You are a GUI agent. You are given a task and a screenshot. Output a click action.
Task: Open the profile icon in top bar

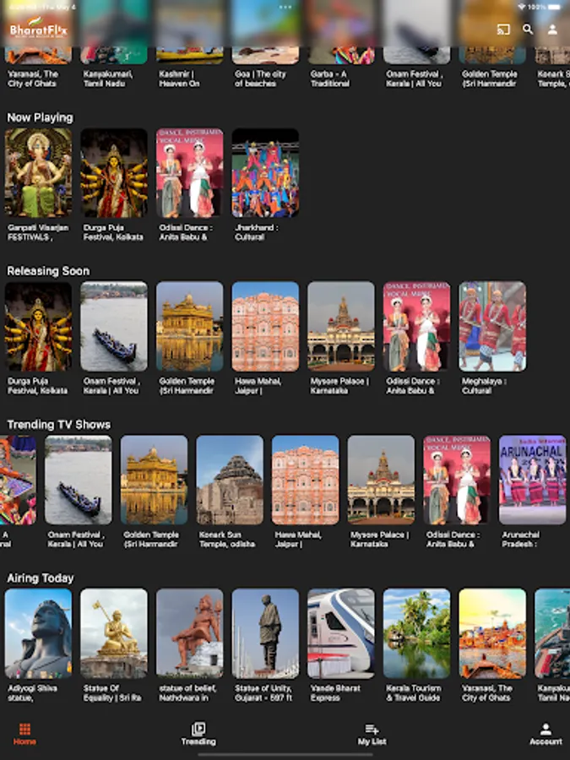pos(552,30)
